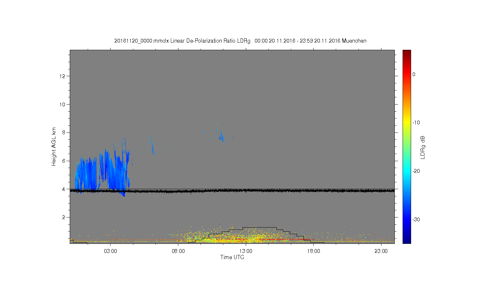Click the colorbar value -10
The height and width of the screenshot is (293, 489).
coord(416,123)
